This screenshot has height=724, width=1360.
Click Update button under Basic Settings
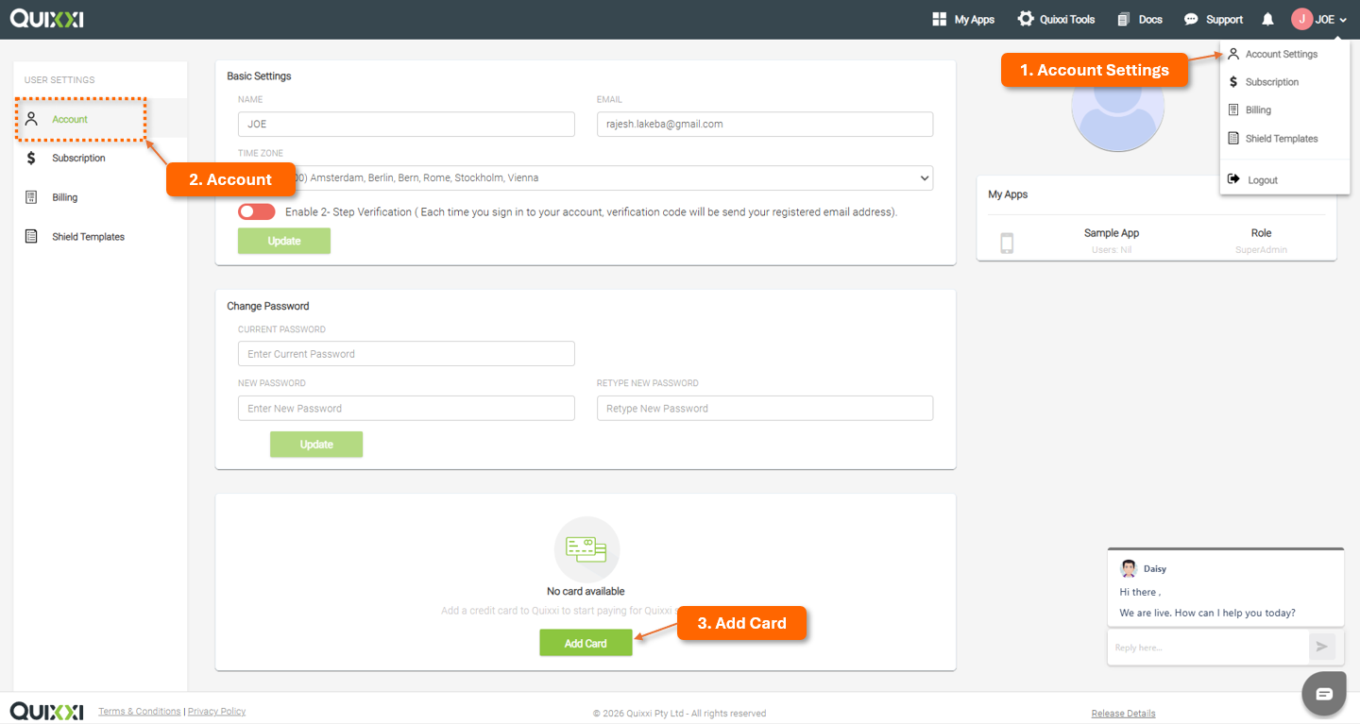pyautogui.click(x=284, y=241)
